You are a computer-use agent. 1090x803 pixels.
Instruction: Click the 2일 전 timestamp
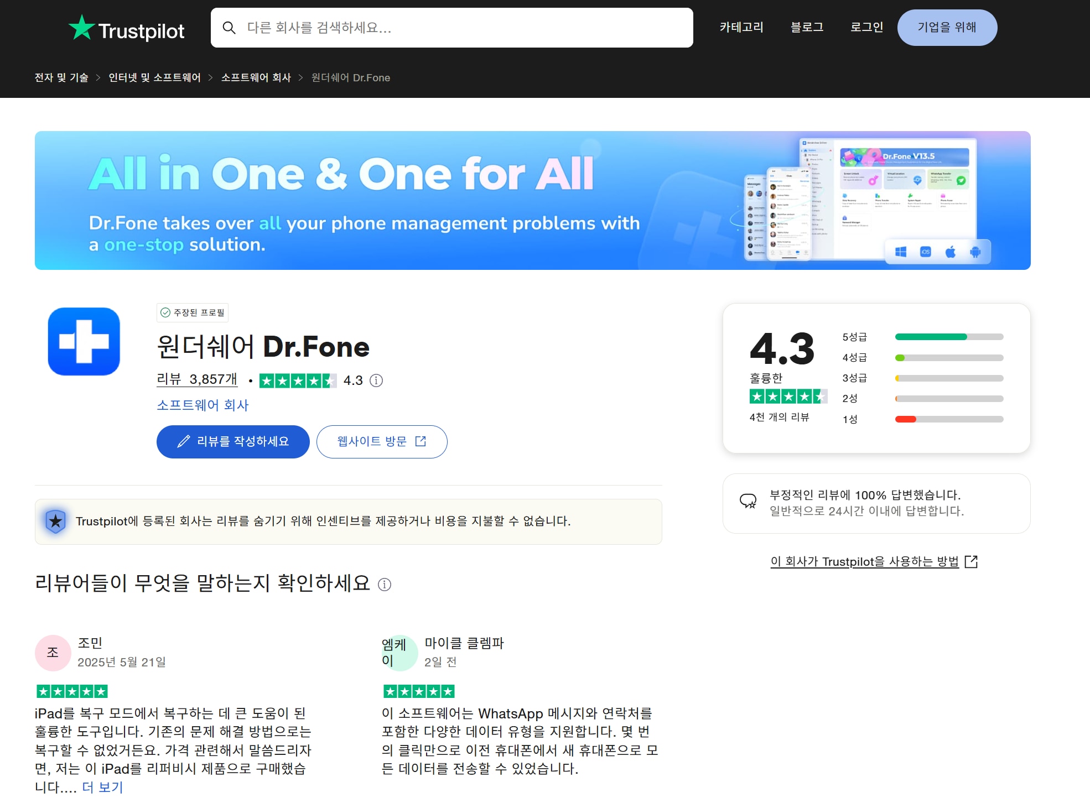click(x=440, y=662)
